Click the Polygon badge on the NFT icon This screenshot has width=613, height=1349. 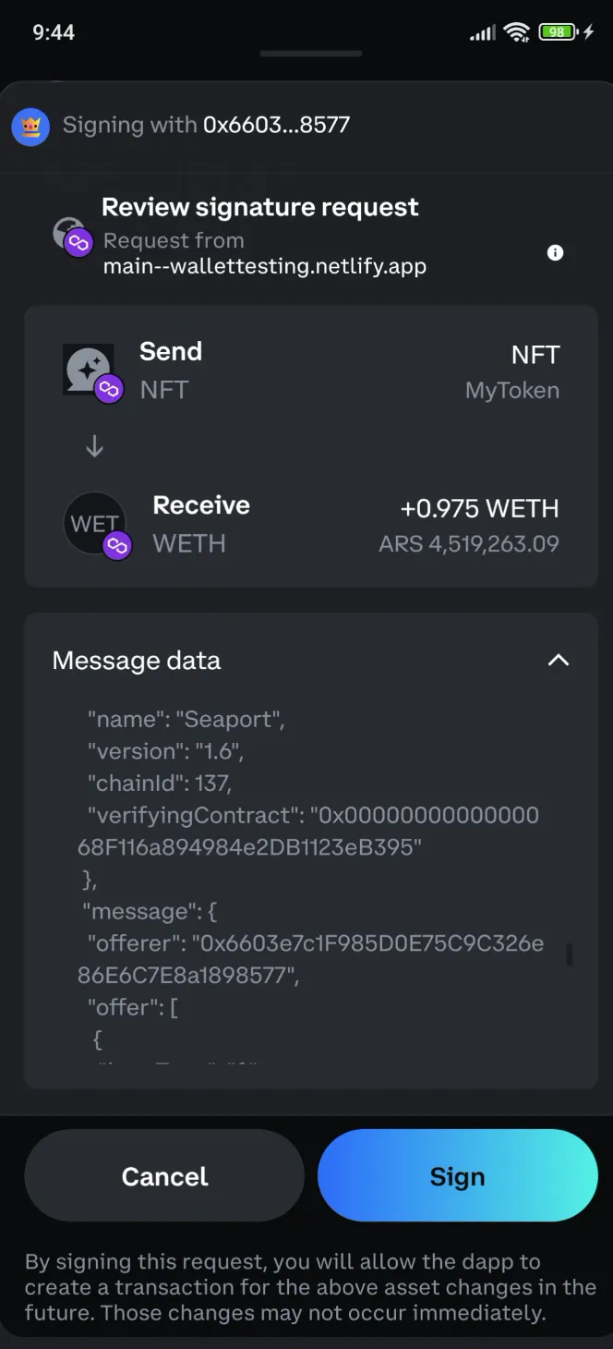coord(110,390)
